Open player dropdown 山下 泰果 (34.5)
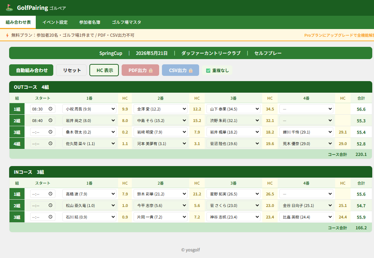The width and height of the screenshot is (374, 258). click(x=233, y=109)
